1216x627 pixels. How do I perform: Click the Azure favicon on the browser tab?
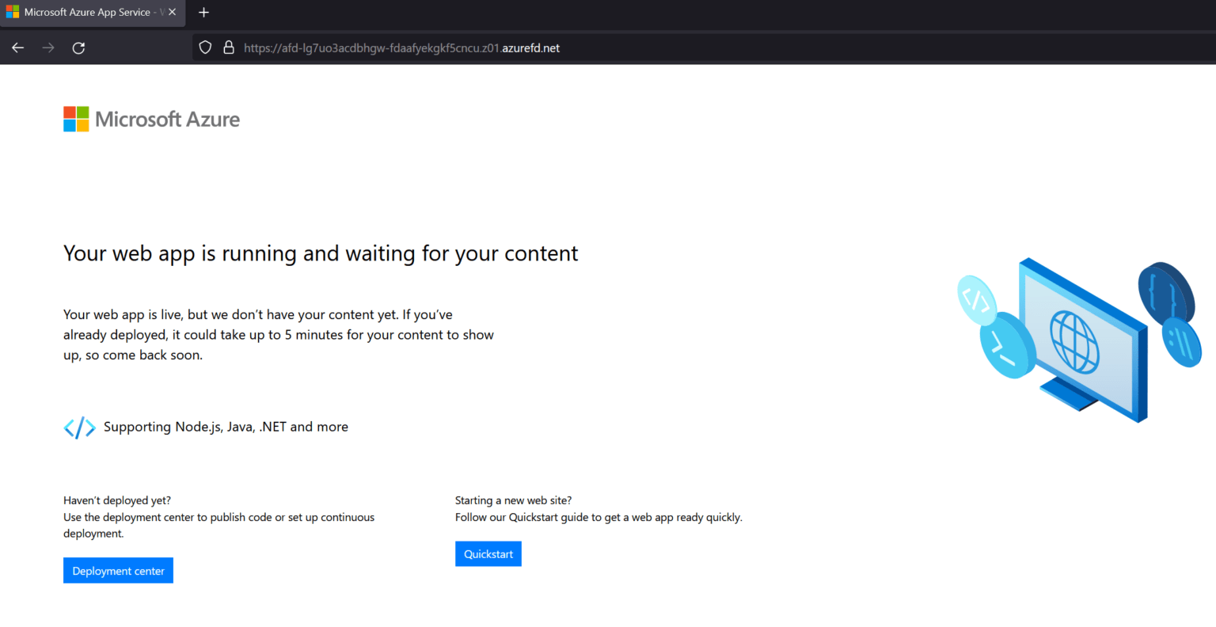(13, 12)
